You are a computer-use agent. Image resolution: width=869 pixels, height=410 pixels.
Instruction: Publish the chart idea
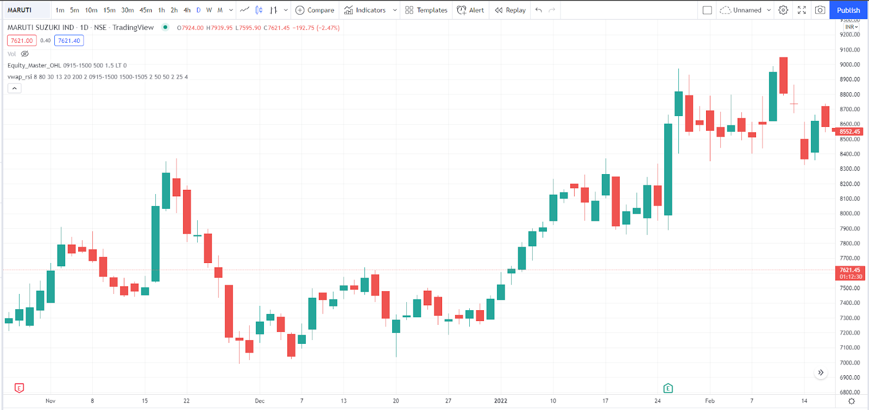848,10
